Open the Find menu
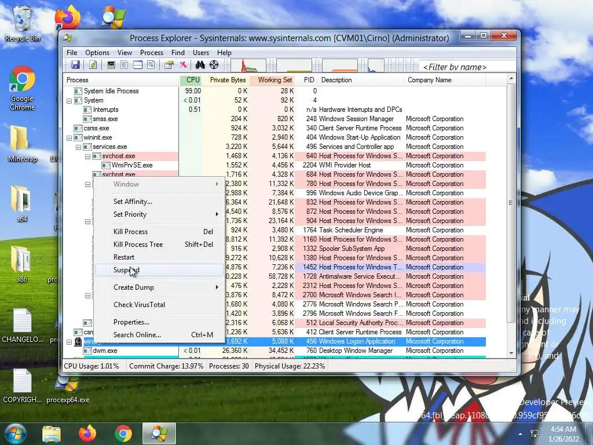Image resolution: width=593 pixels, height=445 pixels. click(178, 53)
